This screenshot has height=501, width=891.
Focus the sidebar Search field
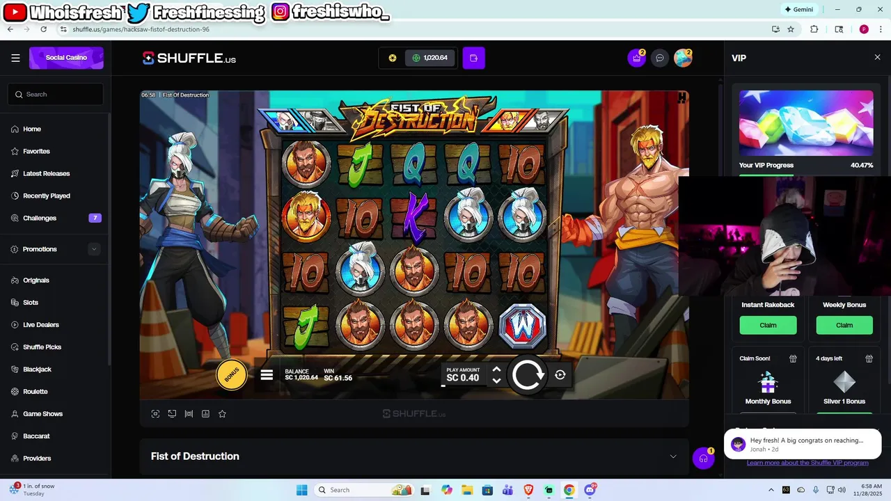tap(56, 94)
